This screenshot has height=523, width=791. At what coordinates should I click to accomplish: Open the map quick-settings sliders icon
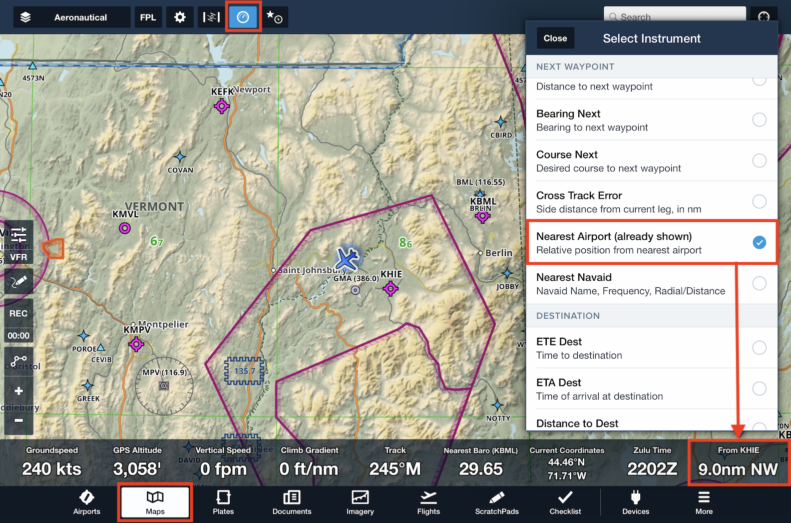click(19, 234)
